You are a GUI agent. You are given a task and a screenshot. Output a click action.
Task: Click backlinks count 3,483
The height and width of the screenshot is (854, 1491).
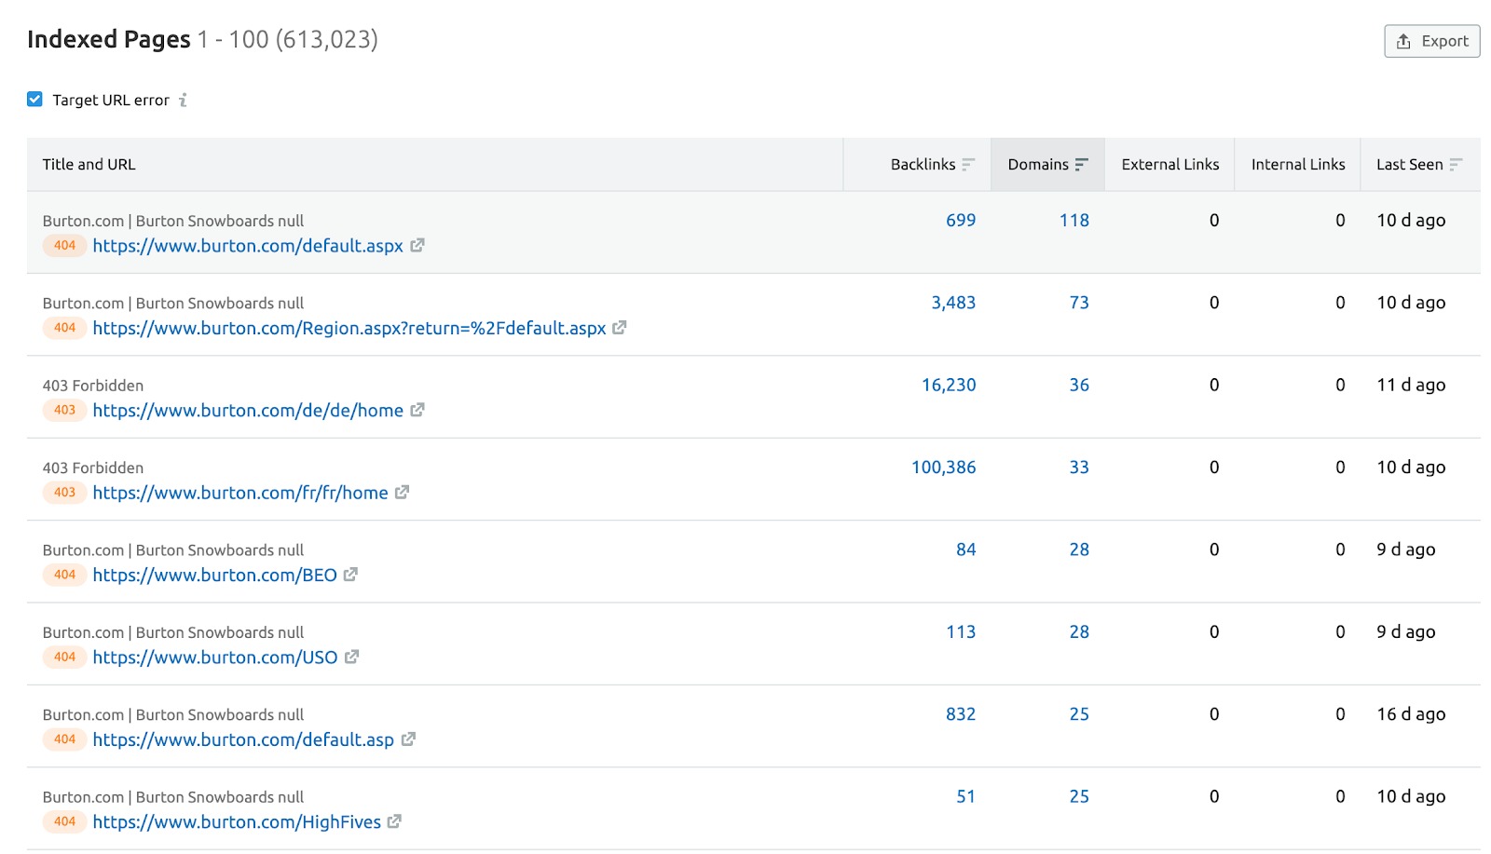point(953,303)
